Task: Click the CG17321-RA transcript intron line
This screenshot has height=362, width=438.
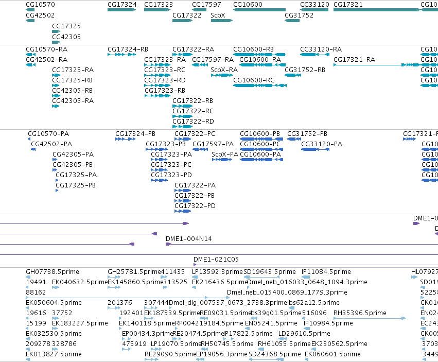Action: [x=369, y=65]
